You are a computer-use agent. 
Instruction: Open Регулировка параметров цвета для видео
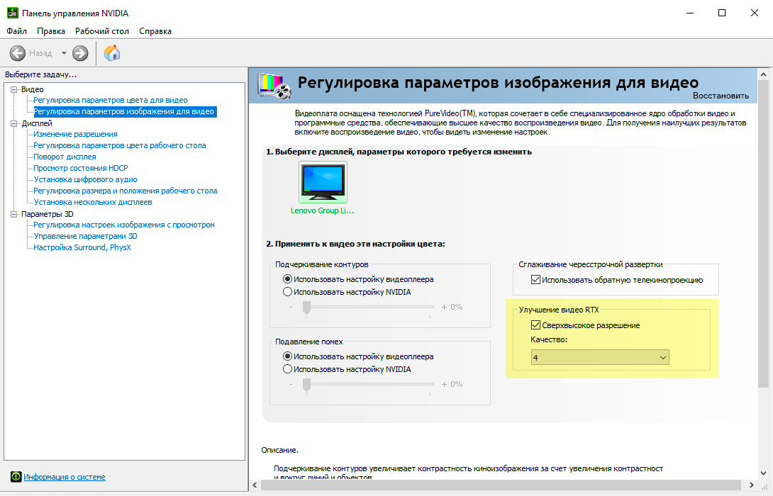[x=111, y=100]
